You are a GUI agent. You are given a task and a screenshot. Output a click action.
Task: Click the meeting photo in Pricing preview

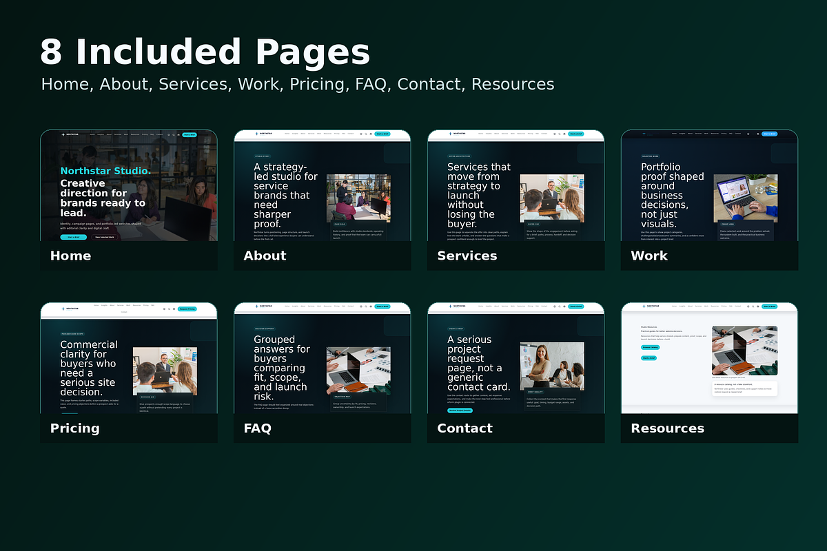pos(165,370)
